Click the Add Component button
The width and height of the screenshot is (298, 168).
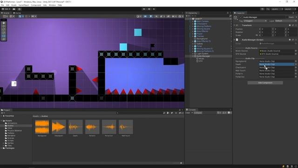coord(265,83)
